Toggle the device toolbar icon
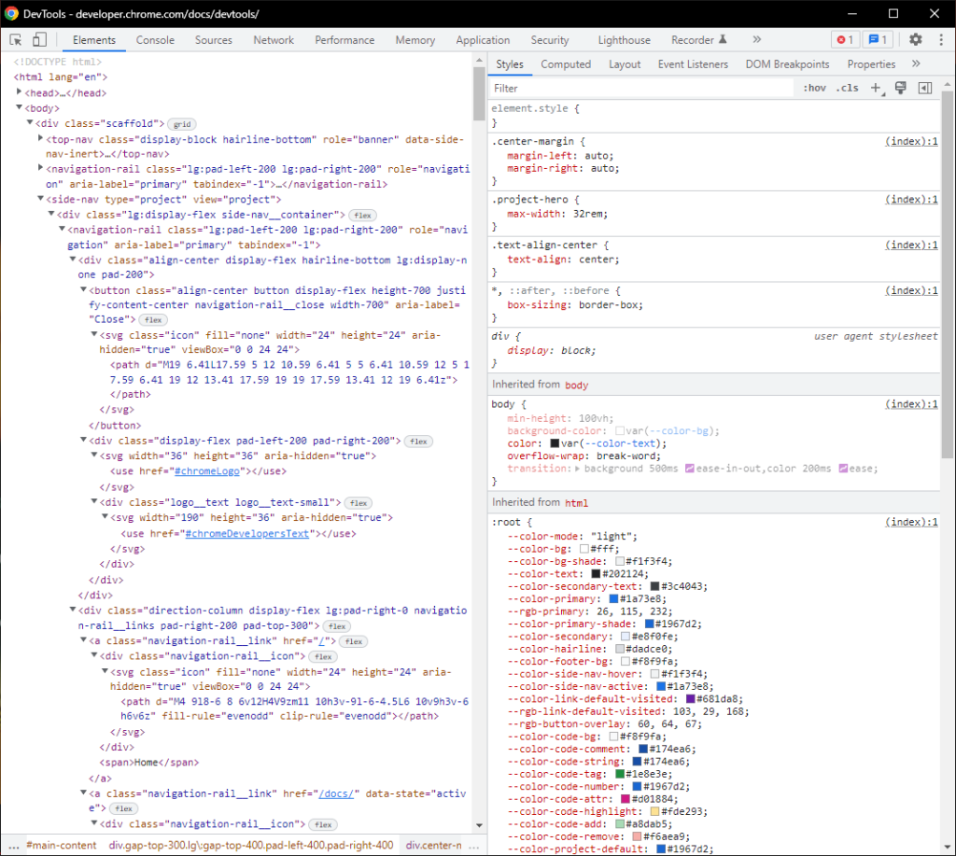956x856 pixels. point(39,39)
